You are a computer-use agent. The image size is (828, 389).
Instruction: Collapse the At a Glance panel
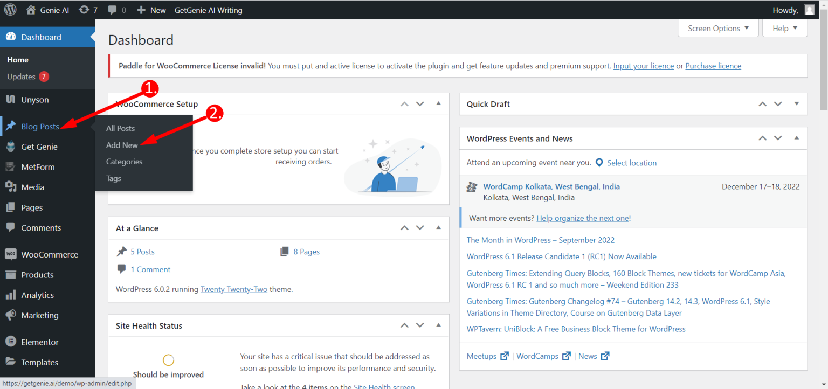tap(439, 227)
